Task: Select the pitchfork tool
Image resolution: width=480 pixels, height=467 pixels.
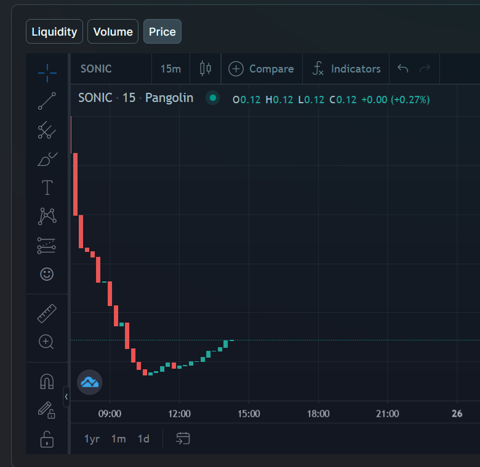Action: tap(47, 130)
